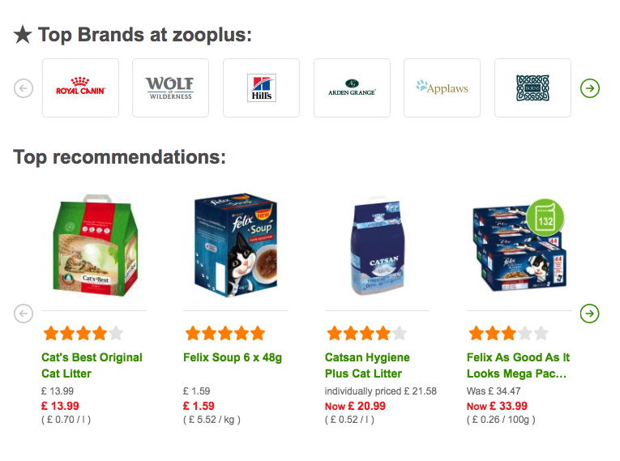Screen dimensions: 620x461
Task: Click the Royal Canin brand logo
Action: coord(80,88)
